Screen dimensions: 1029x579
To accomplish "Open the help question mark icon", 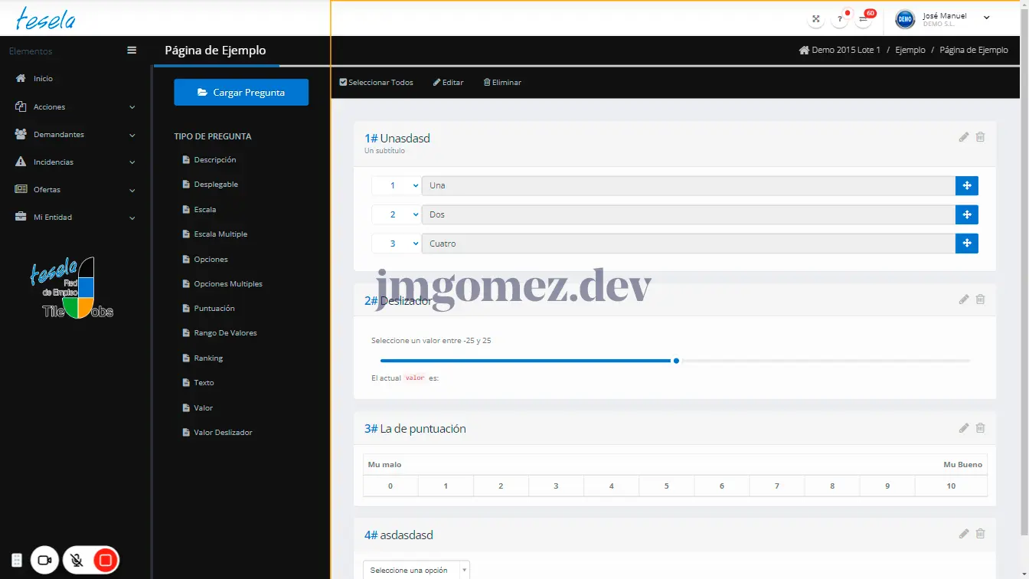I will click(840, 19).
